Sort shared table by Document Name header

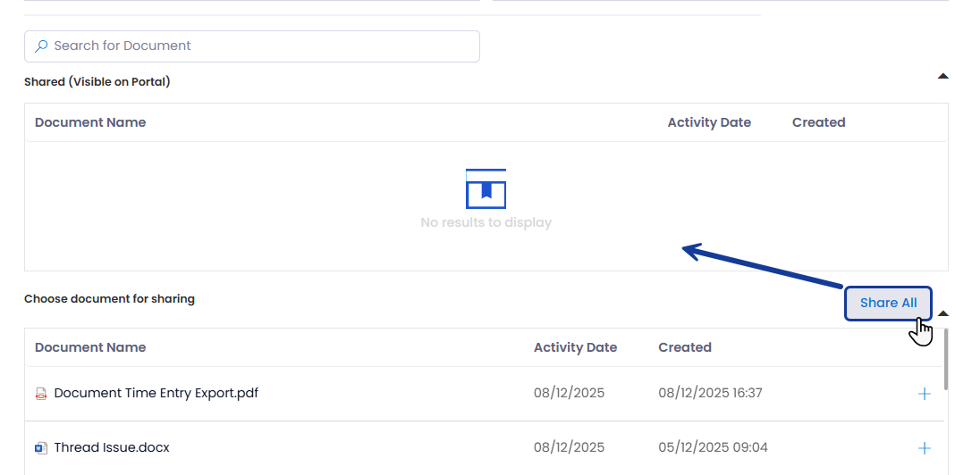tap(90, 122)
